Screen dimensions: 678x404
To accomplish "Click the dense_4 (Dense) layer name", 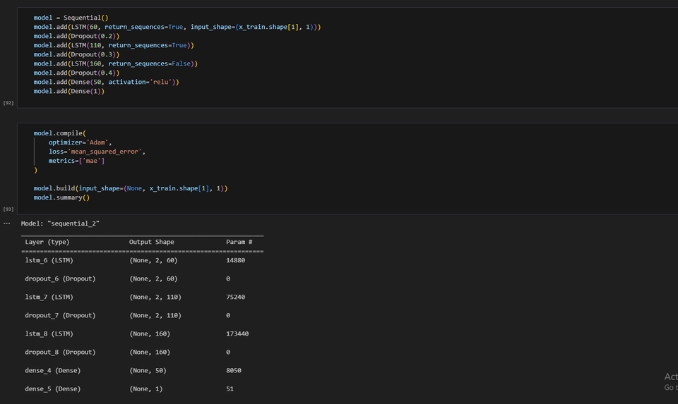I will point(53,370).
